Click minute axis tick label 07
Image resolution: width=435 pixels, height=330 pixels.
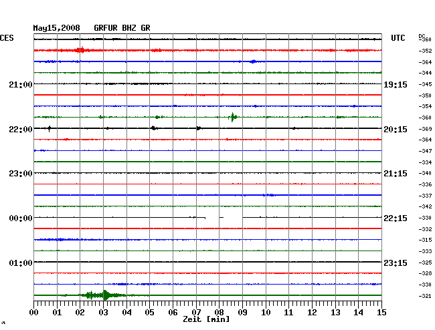click(196, 313)
